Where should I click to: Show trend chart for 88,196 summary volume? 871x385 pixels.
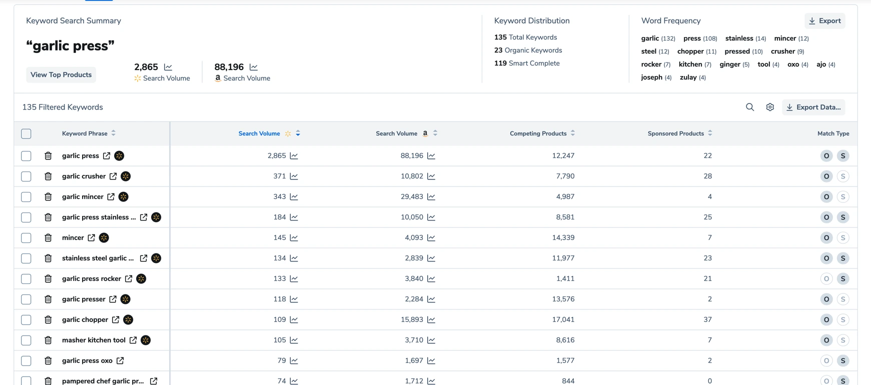(x=254, y=67)
